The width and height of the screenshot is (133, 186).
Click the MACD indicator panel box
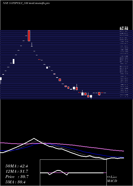(x=73, y=173)
